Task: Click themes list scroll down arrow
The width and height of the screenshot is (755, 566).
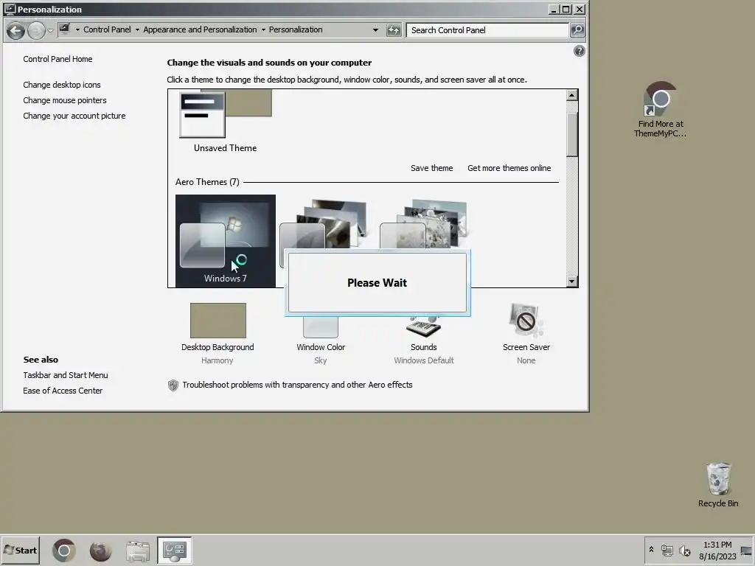Action: (x=571, y=281)
